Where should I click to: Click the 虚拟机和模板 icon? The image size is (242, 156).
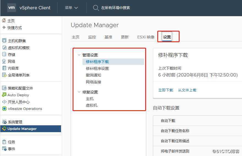4,47
